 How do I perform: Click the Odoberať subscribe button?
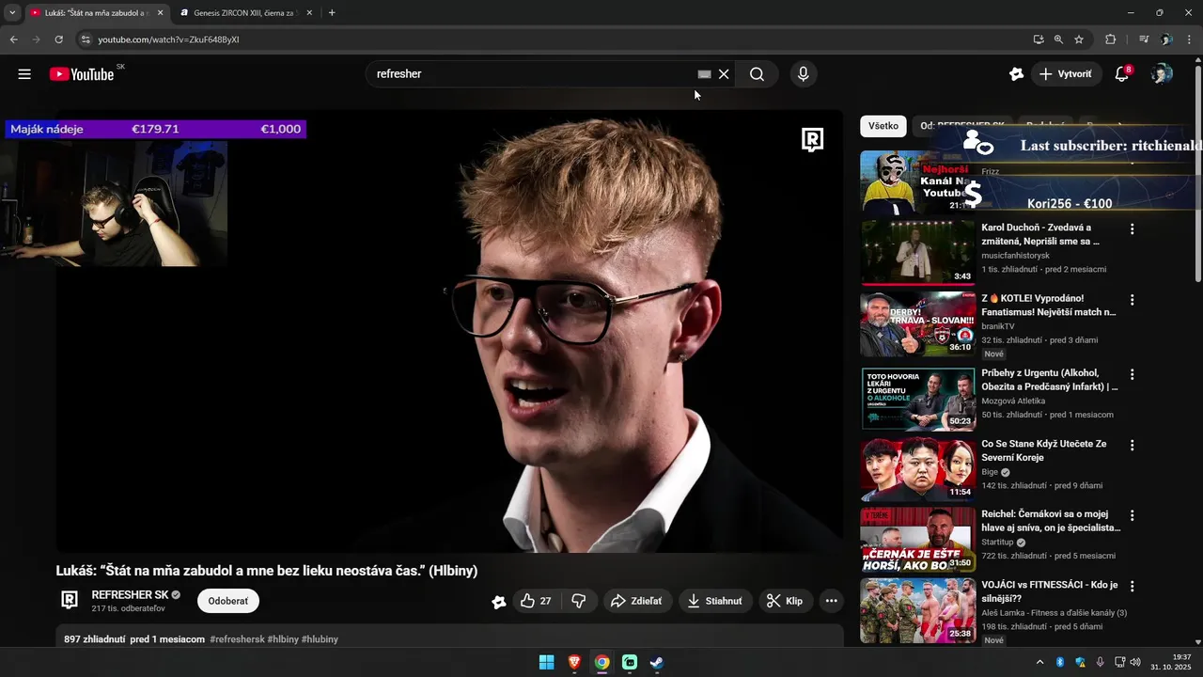coord(228,601)
